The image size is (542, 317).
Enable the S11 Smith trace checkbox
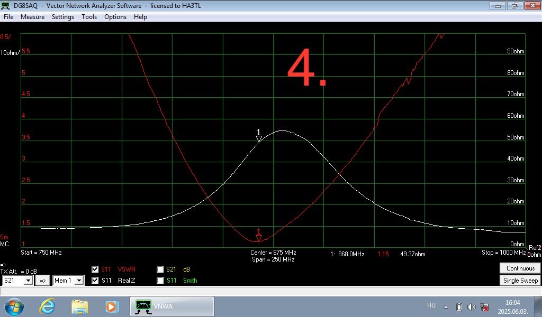pyautogui.click(x=160, y=281)
